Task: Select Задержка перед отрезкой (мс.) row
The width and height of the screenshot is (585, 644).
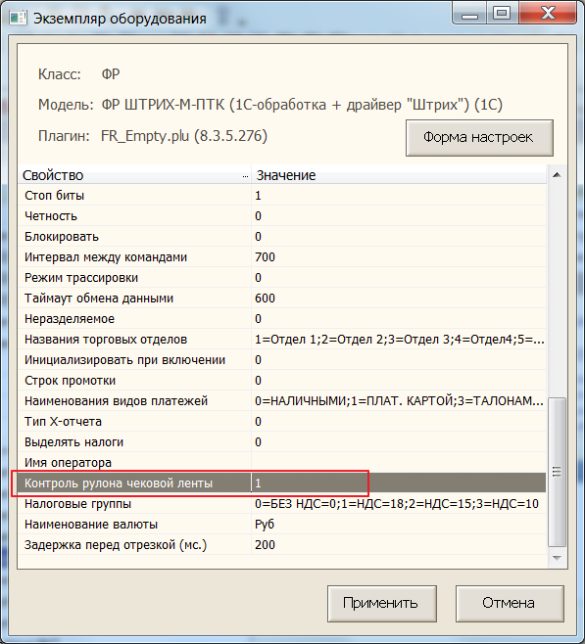Action: 282,544
